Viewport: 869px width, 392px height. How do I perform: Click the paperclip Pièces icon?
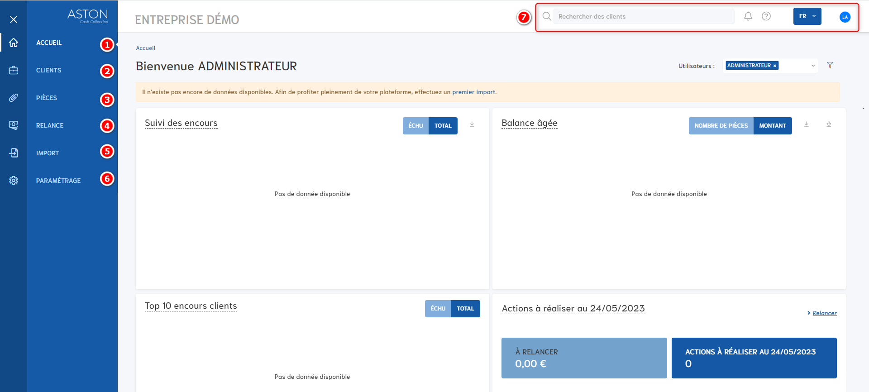(14, 98)
